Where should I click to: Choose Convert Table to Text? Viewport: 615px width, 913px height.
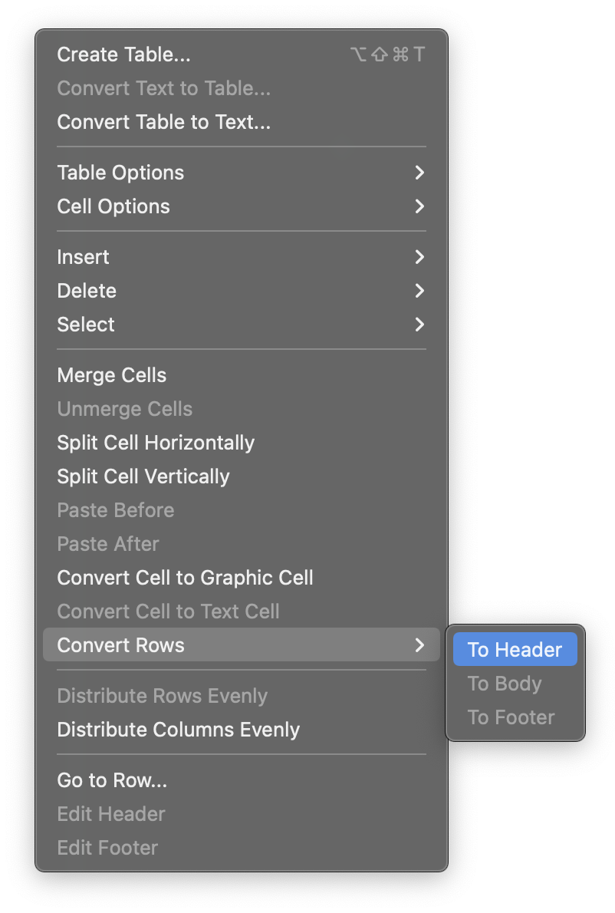163,122
